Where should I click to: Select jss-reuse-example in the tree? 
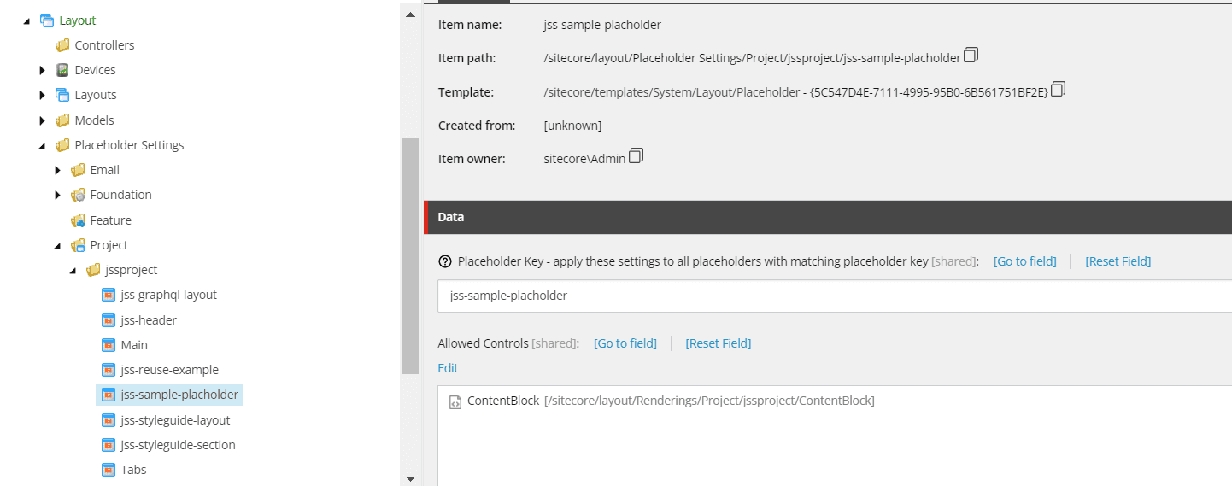170,370
